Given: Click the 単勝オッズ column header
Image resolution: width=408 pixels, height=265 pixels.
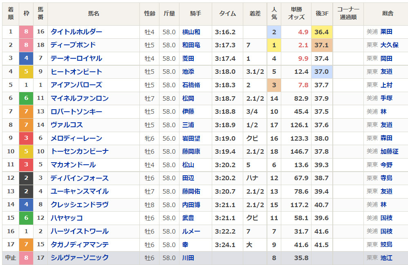Looking at the screenshot, I should (296, 13).
